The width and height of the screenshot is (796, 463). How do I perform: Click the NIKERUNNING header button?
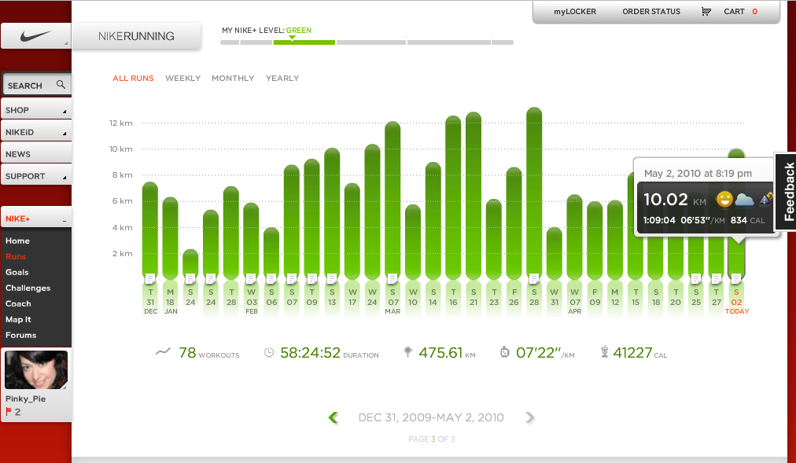[136, 36]
